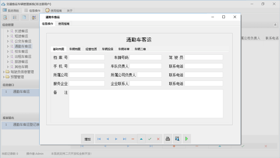This screenshot has width=280, height=158.
Task: Select 校车客运 in the tree
Action: (21, 51)
